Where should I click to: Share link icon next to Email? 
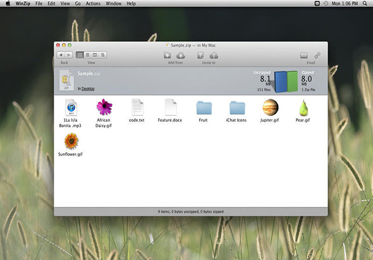tap(317, 56)
